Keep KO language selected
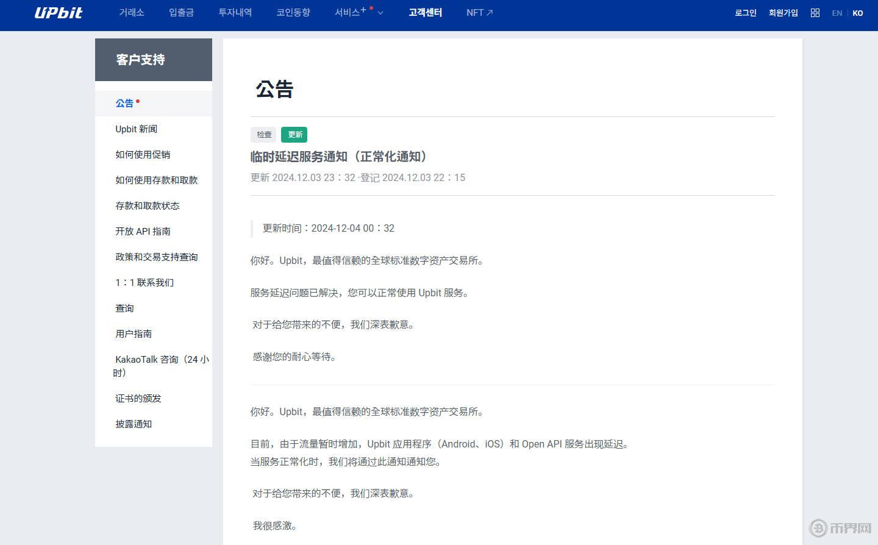The width and height of the screenshot is (878, 545). pyautogui.click(x=858, y=13)
